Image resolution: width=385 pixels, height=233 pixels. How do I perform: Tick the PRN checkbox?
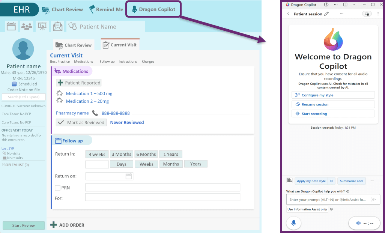coord(58,188)
